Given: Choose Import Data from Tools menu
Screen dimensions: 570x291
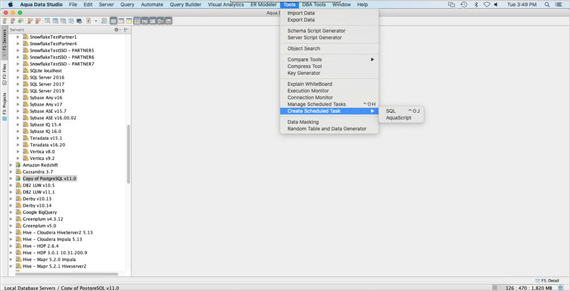Looking at the screenshot, I should pos(329,13).
